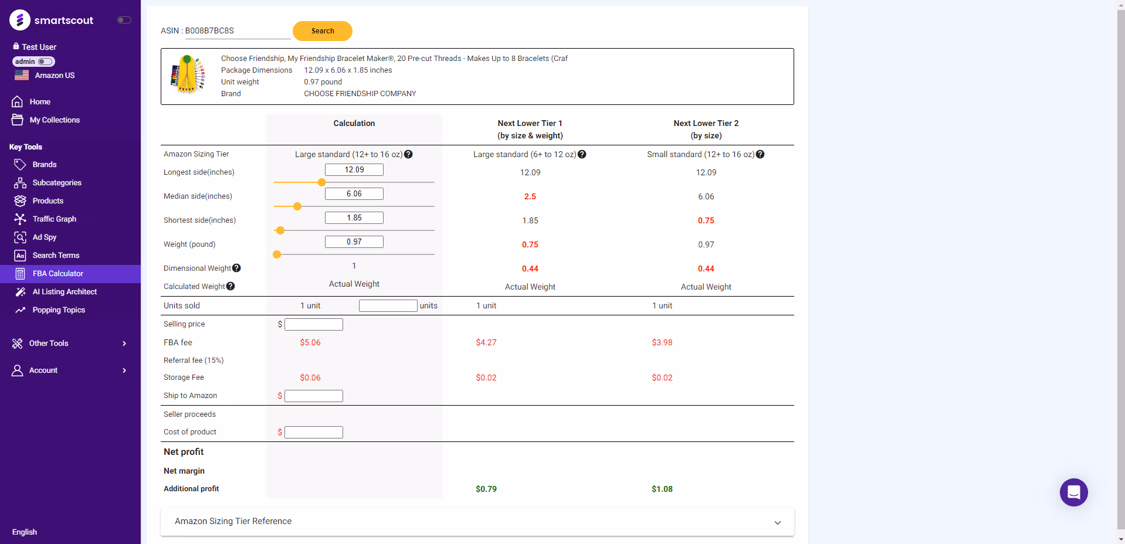Click help icon next to Small standard tier
The image size is (1125, 544).
pos(760,154)
